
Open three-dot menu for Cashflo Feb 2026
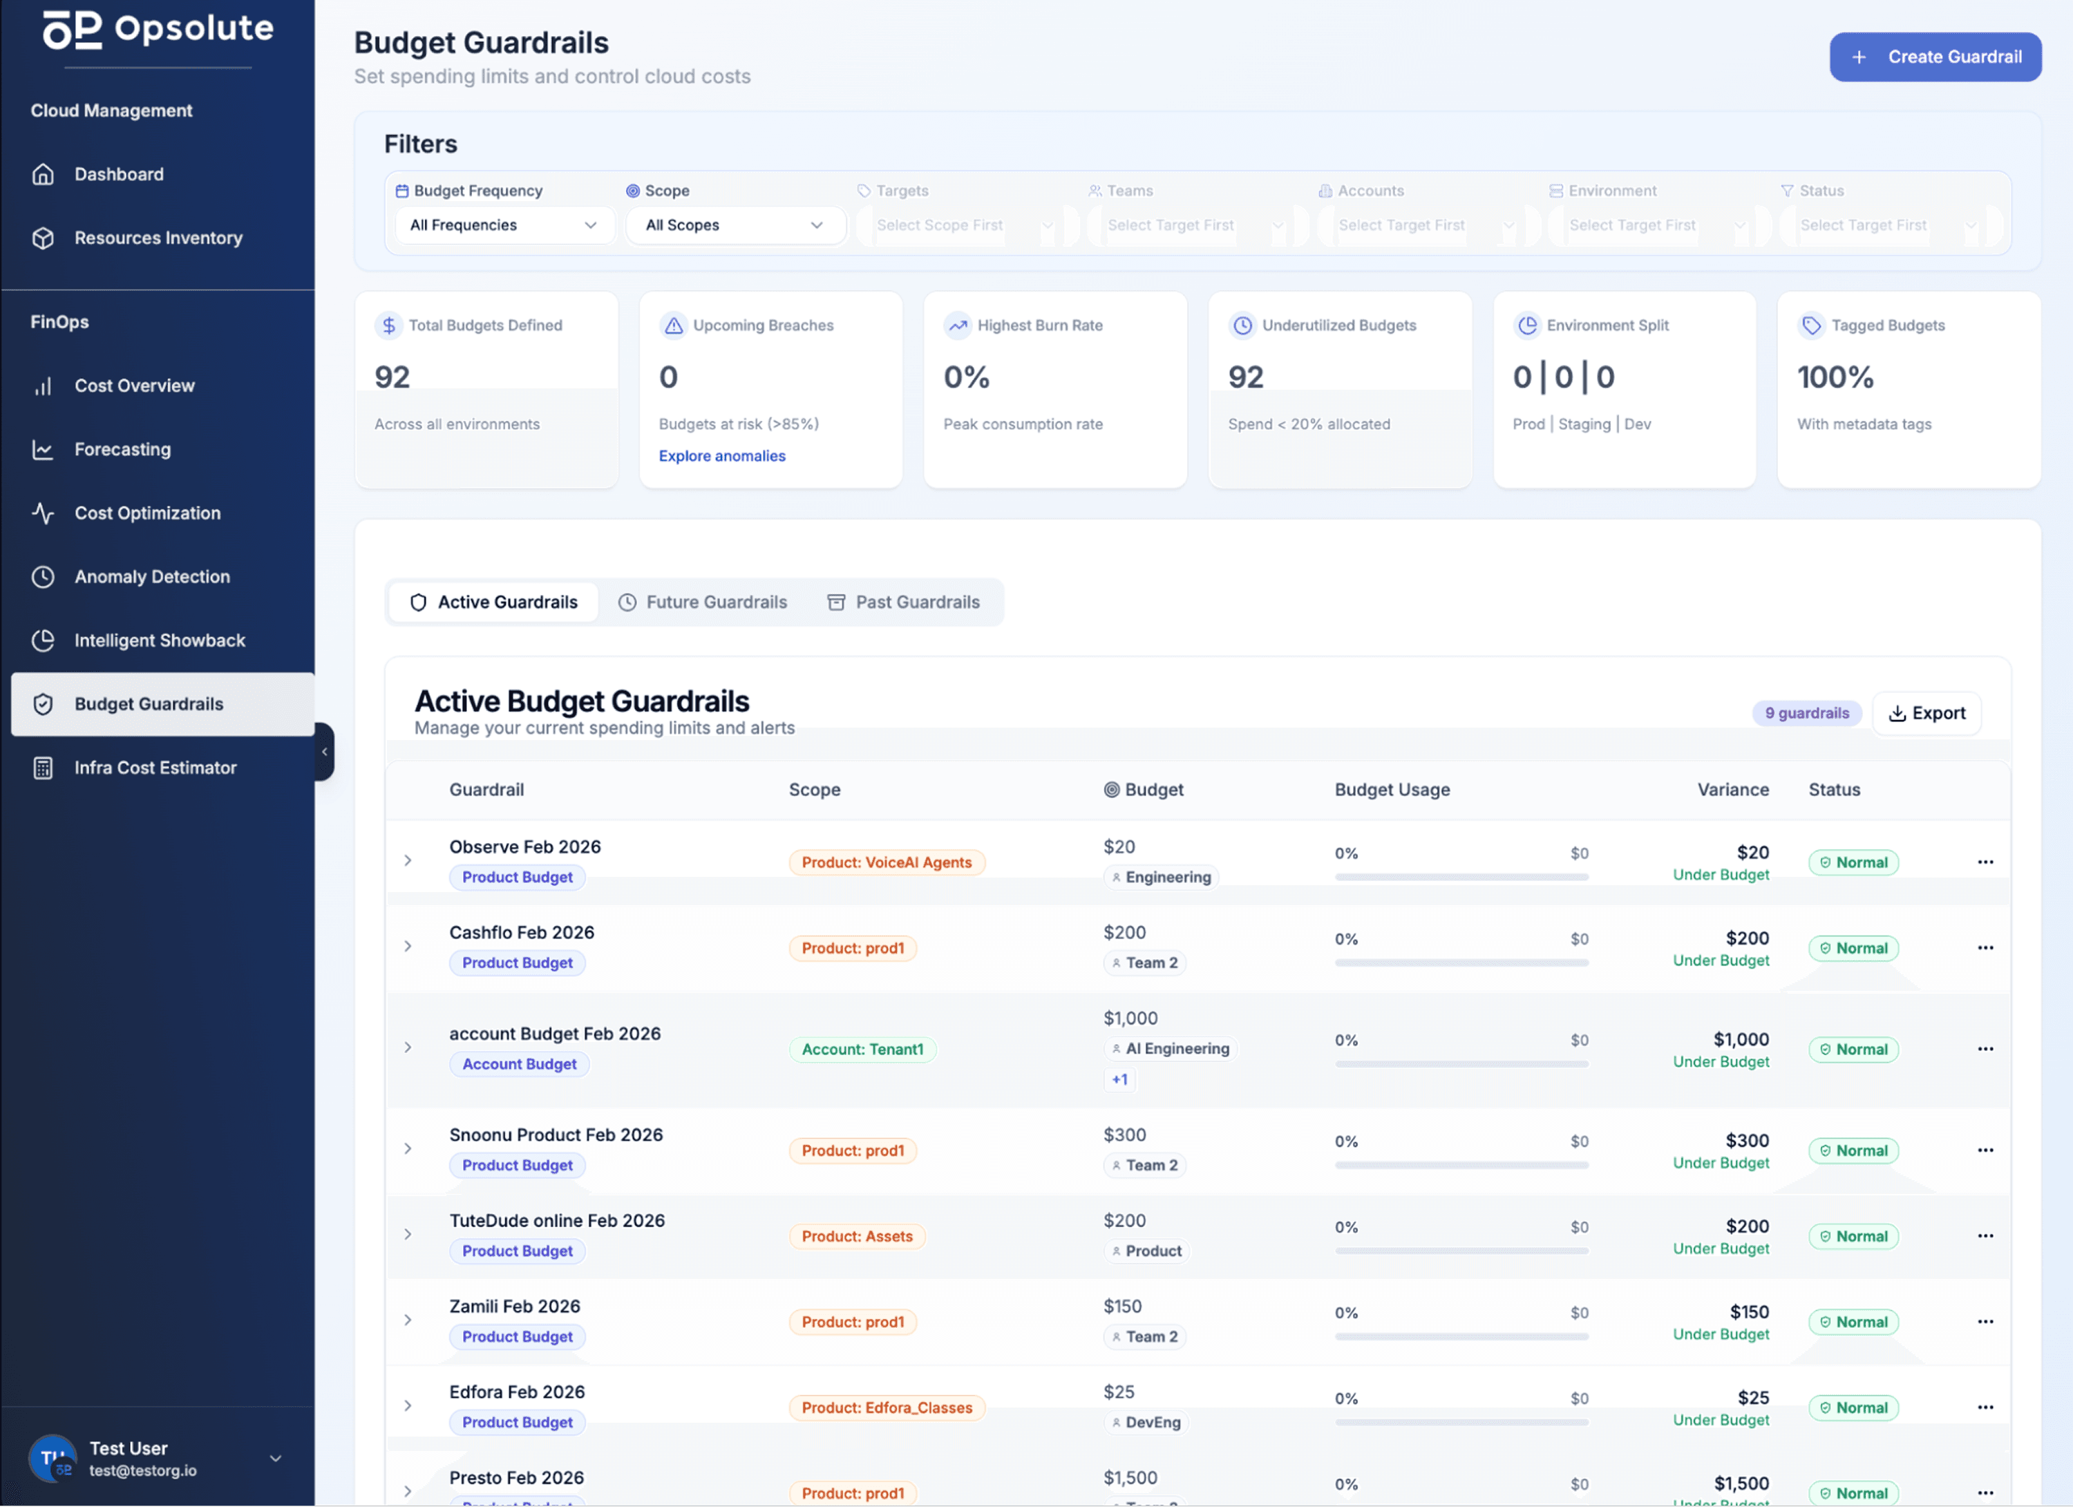(1985, 948)
